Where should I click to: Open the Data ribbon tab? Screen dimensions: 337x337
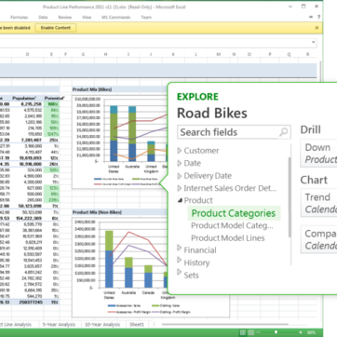click(43, 18)
